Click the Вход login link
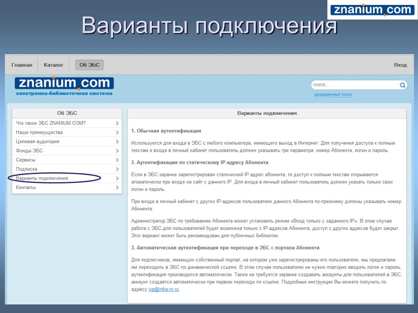 [x=400, y=65]
